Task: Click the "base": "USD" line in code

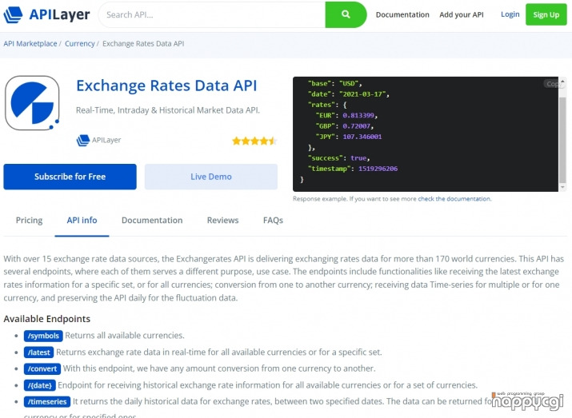Action: pyautogui.click(x=335, y=83)
